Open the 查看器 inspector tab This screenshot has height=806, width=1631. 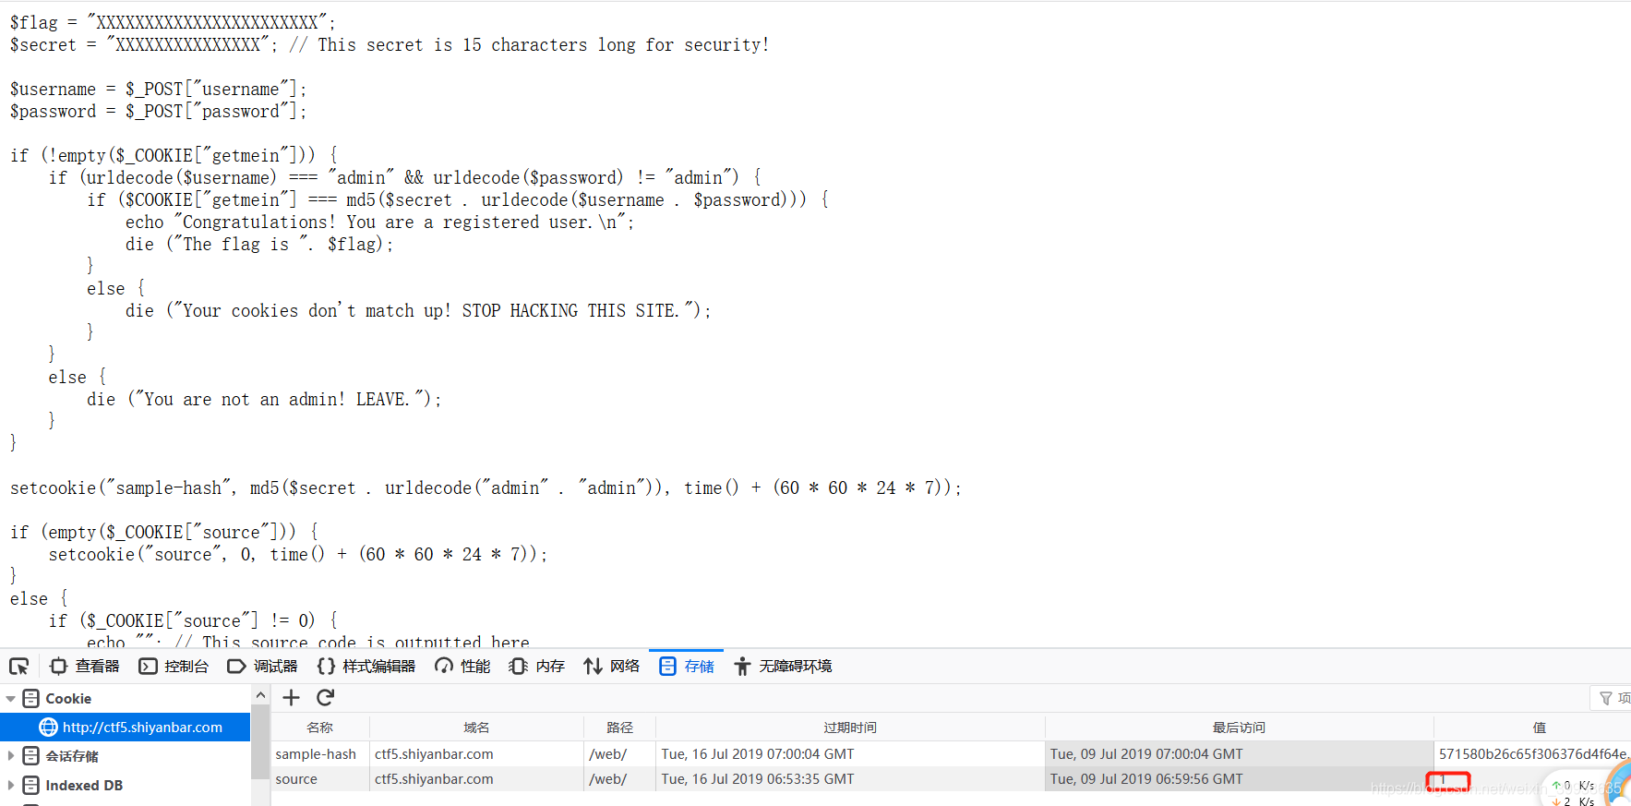tap(85, 666)
